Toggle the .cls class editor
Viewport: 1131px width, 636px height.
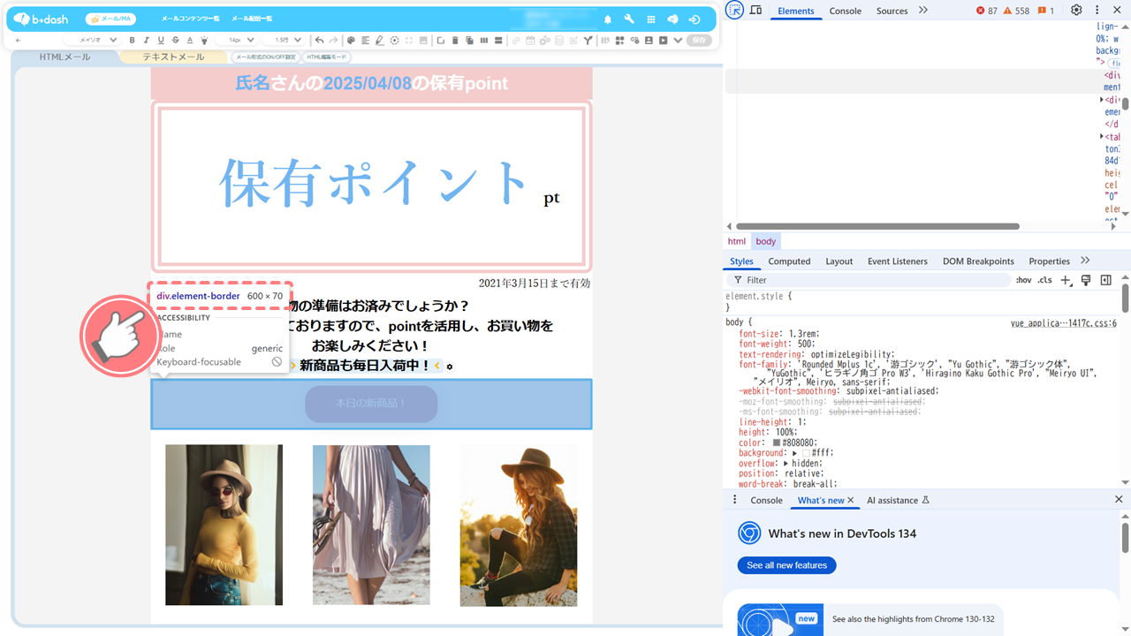pos(1044,280)
